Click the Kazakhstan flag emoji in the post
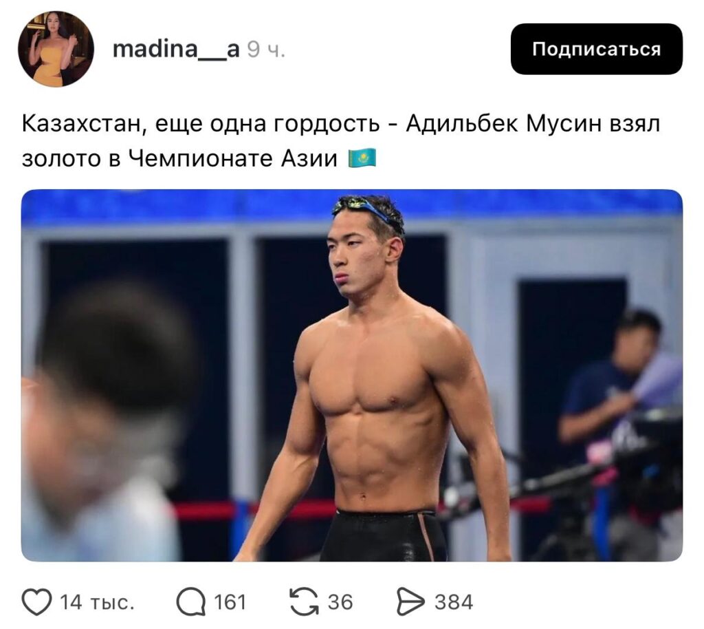 pyautogui.click(x=362, y=158)
